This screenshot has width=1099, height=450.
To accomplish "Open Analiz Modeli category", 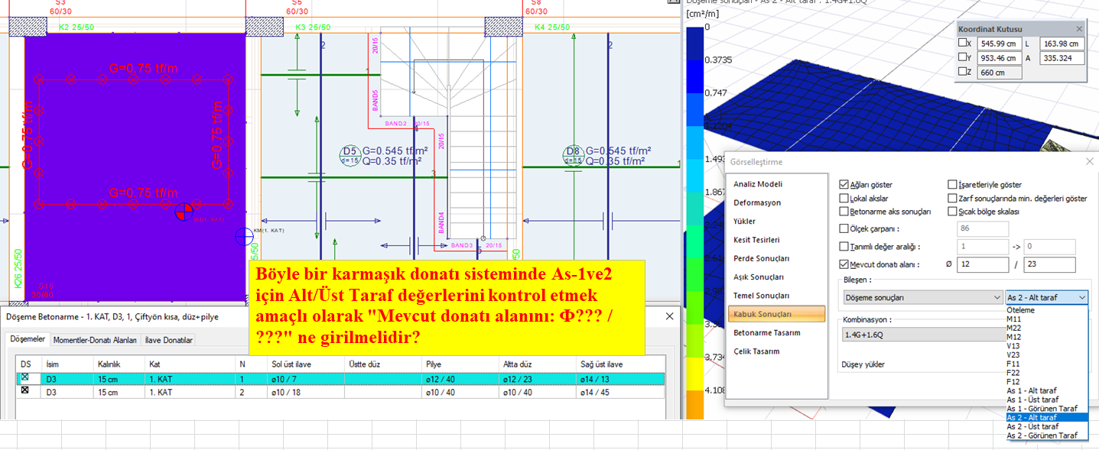I will [x=757, y=184].
